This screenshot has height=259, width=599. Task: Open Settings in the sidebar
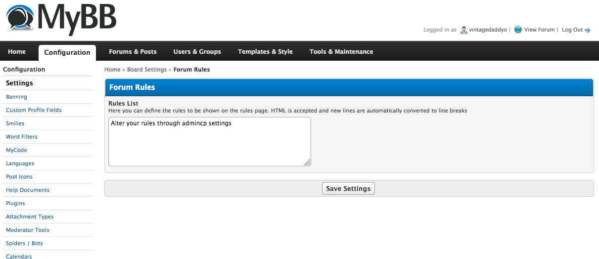click(19, 83)
